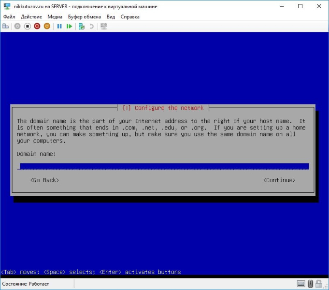This screenshot has height=290, width=329.
Task: Click the Tab moves help line
Action: (x=91, y=272)
